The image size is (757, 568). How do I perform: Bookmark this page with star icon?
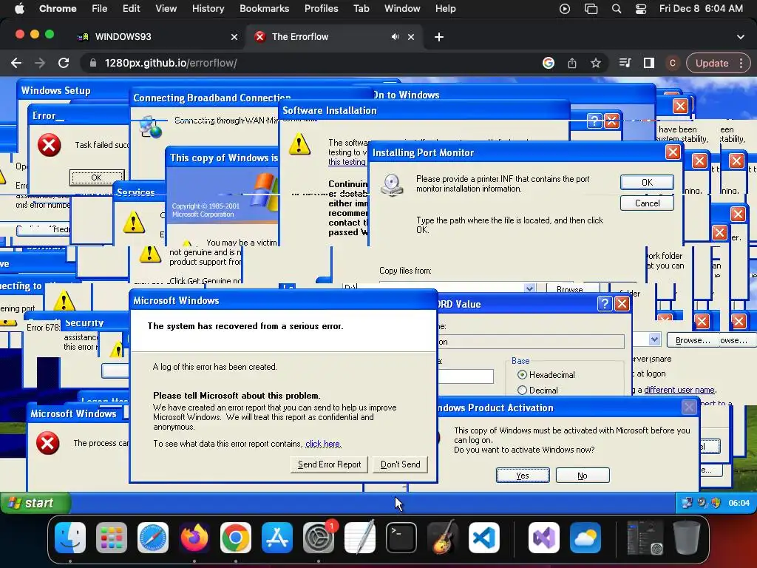click(x=596, y=63)
